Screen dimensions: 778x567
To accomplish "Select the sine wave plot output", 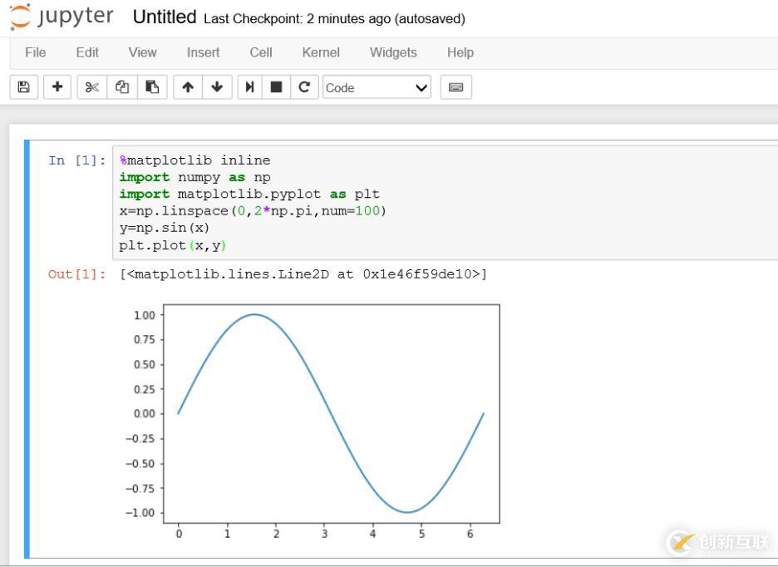I will (331, 414).
